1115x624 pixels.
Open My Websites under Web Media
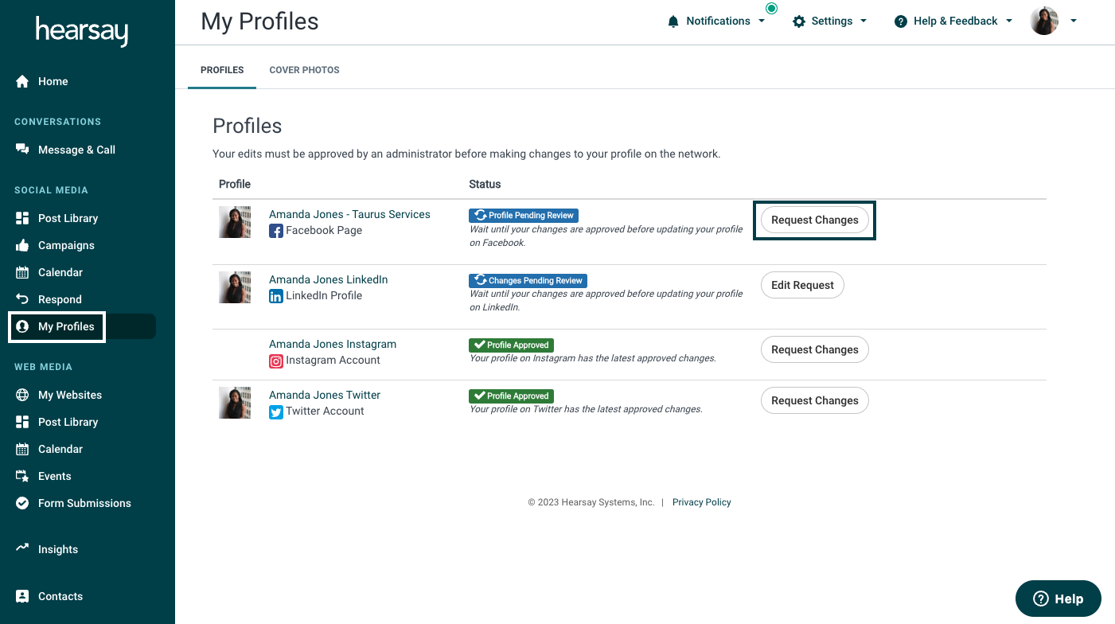72,395
